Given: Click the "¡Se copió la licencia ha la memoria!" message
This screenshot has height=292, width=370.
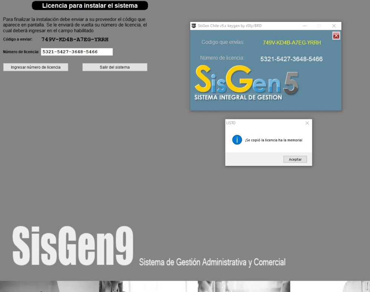Looking at the screenshot, I should [x=274, y=140].
